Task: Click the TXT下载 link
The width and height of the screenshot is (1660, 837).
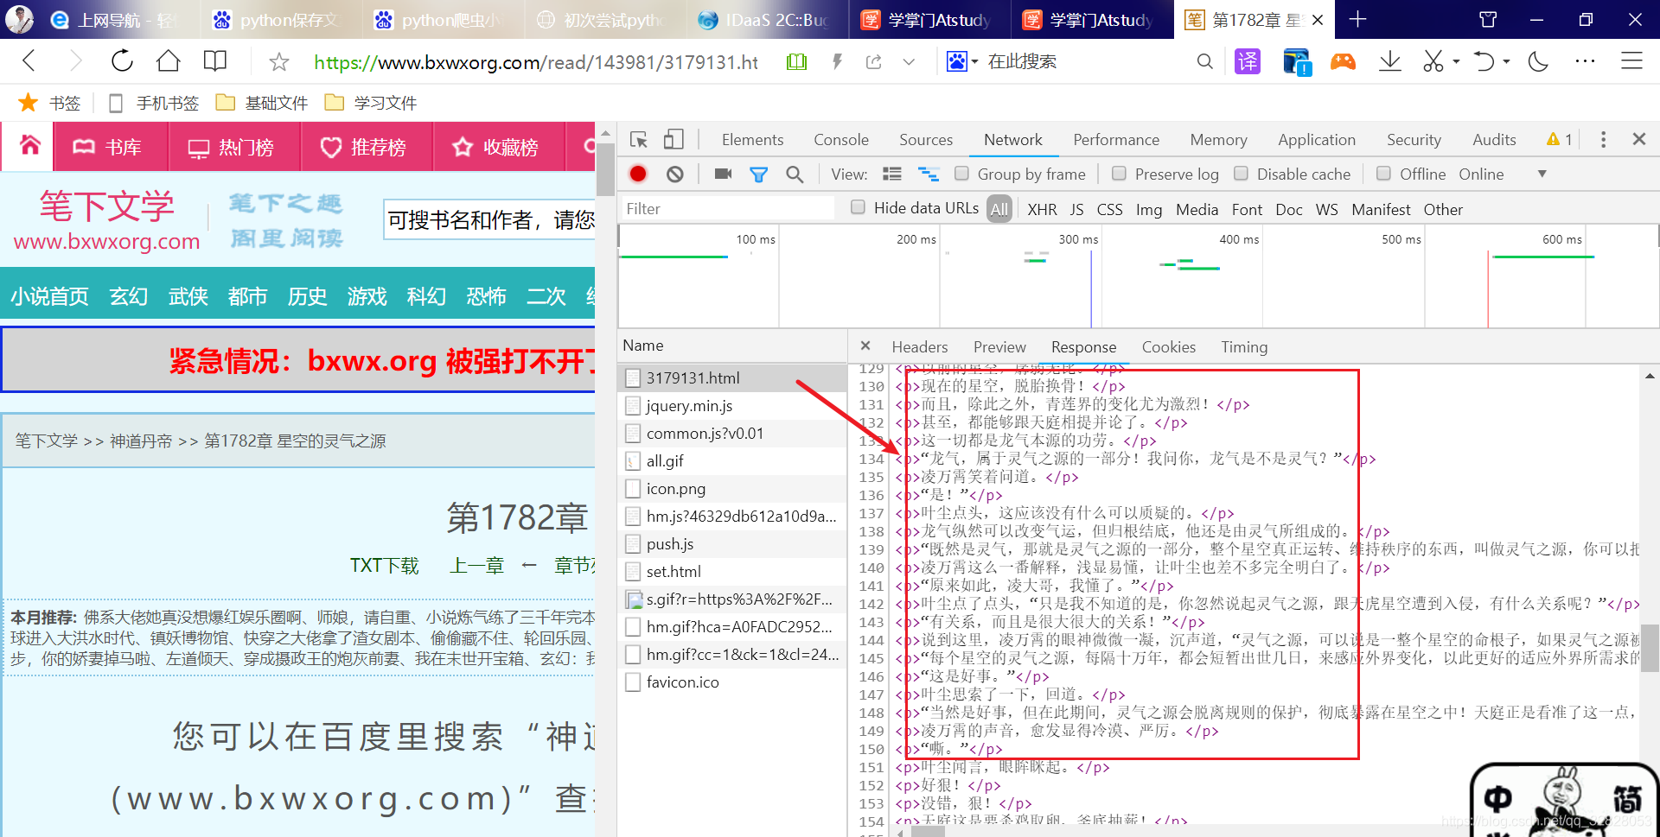Action: click(384, 566)
